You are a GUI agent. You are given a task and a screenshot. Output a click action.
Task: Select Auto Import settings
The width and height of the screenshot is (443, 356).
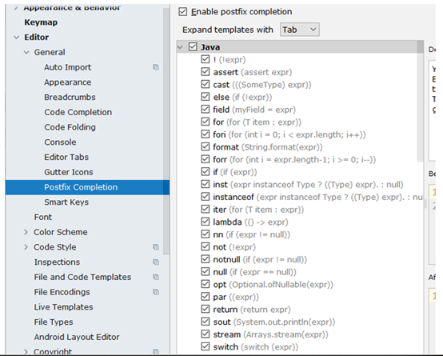67,67
